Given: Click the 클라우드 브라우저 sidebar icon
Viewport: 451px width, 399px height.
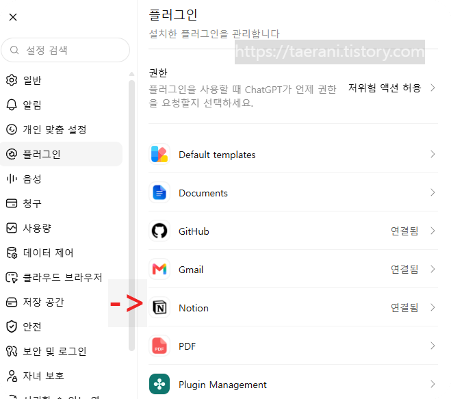Looking at the screenshot, I should [12, 278].
